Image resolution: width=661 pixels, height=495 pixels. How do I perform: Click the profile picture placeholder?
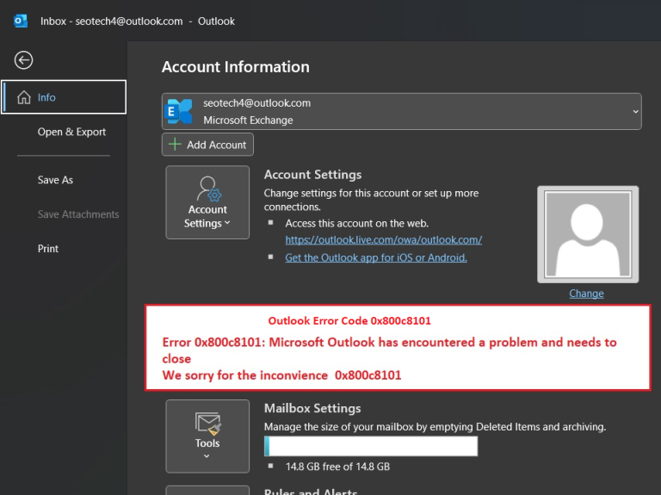tap(588, 234)
